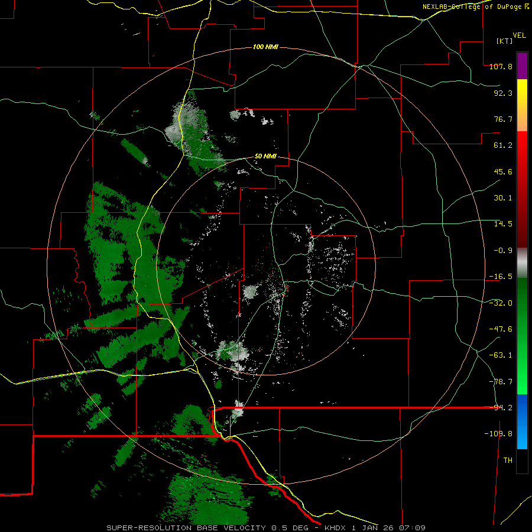The width and height of the screenshot is (532, 532).
Task: Click the 14.5 velocity scale value
Action: [x=503, y=224]
